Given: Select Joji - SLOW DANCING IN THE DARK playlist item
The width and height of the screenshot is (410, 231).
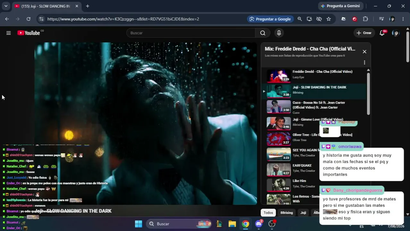Looking at the screenshot, I should (x=314, y=91).
